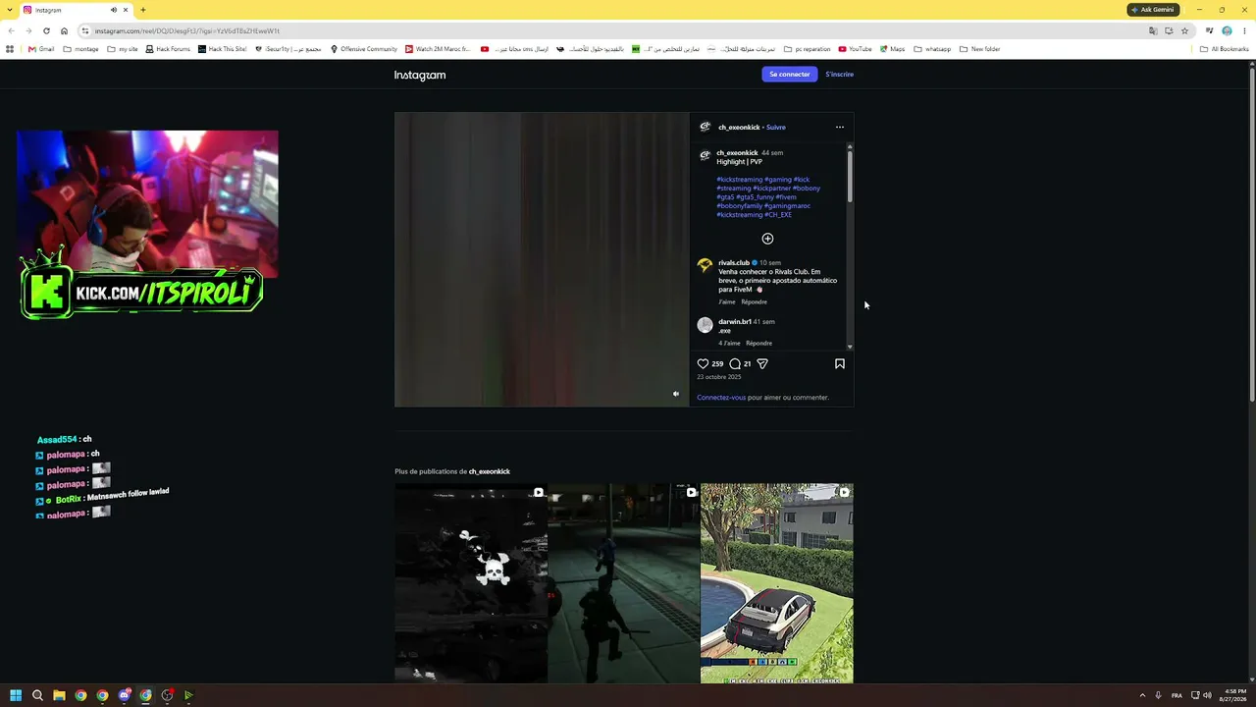
Task: Expand the whatsapp bookmarks folder
Action: coord(931,49)
